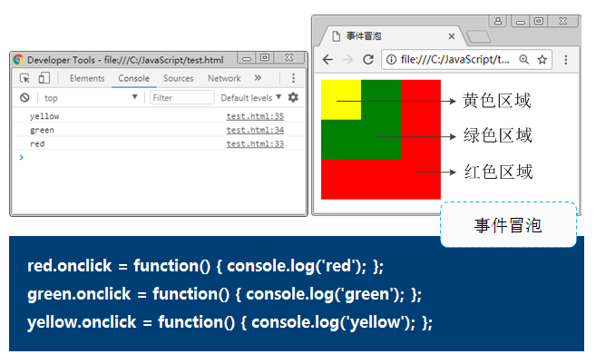Click the site info icon in address bar

pos(392,60)
